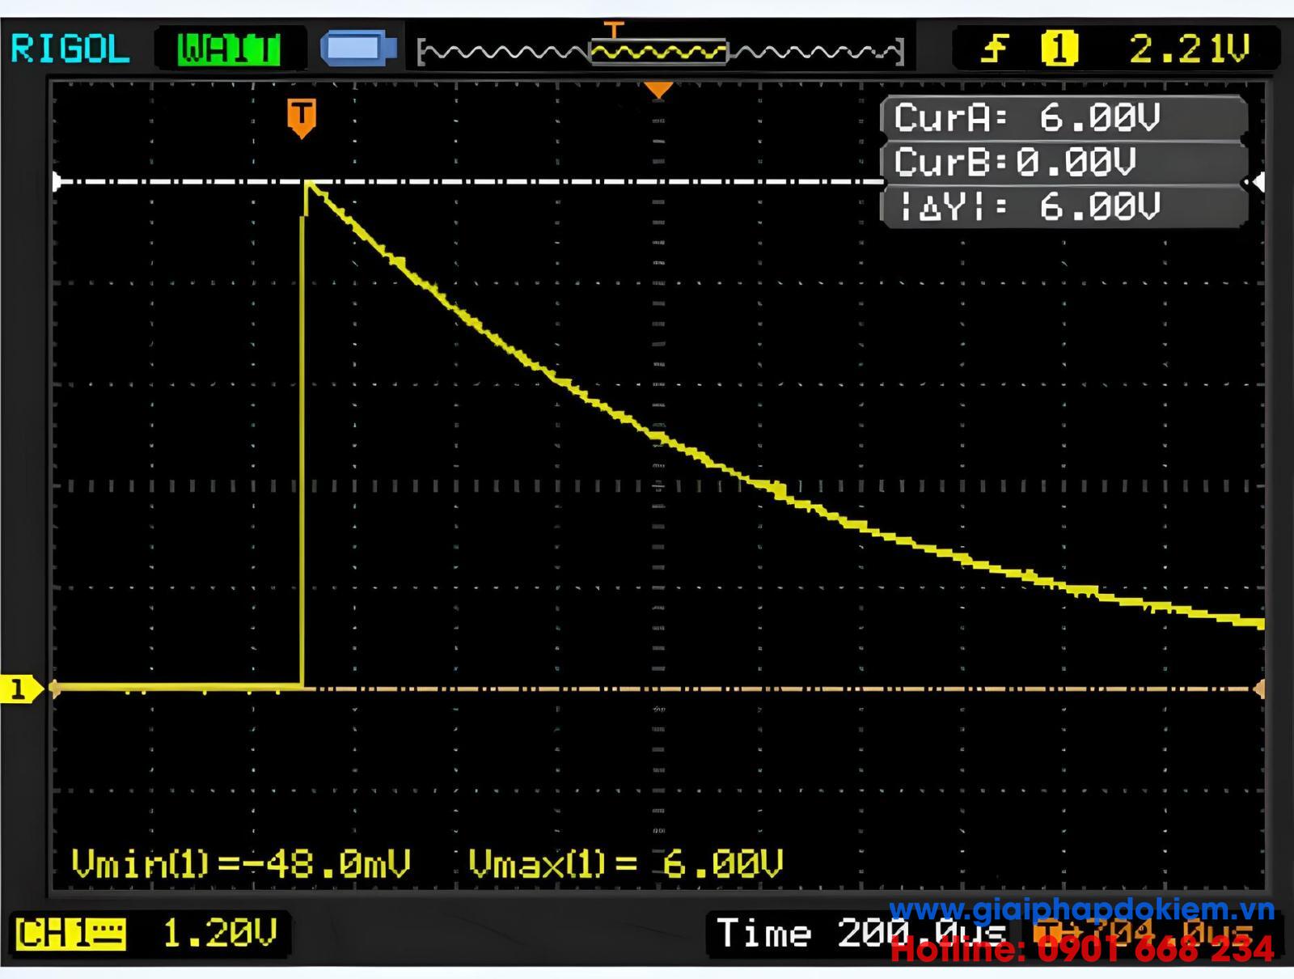Click the yellow channel 1 ground level marker
The image size is (1294, 979).
20,689
